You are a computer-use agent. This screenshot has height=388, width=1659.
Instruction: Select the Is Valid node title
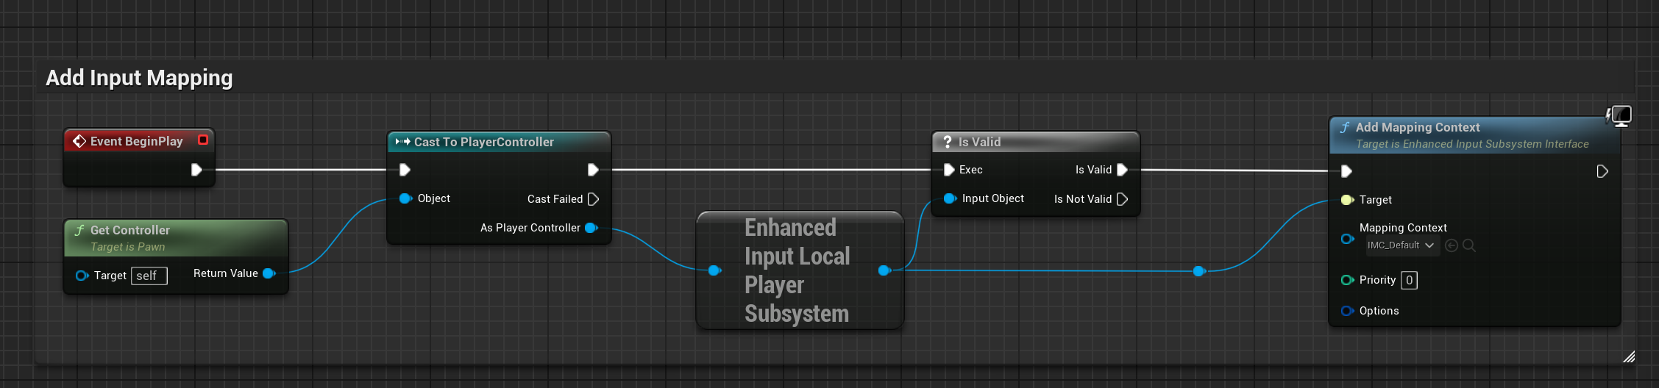[978, 142]
